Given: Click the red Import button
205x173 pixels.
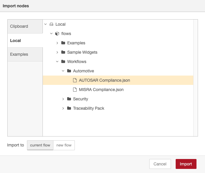Looking at the screenshot, I should click(x=186, y=164).
